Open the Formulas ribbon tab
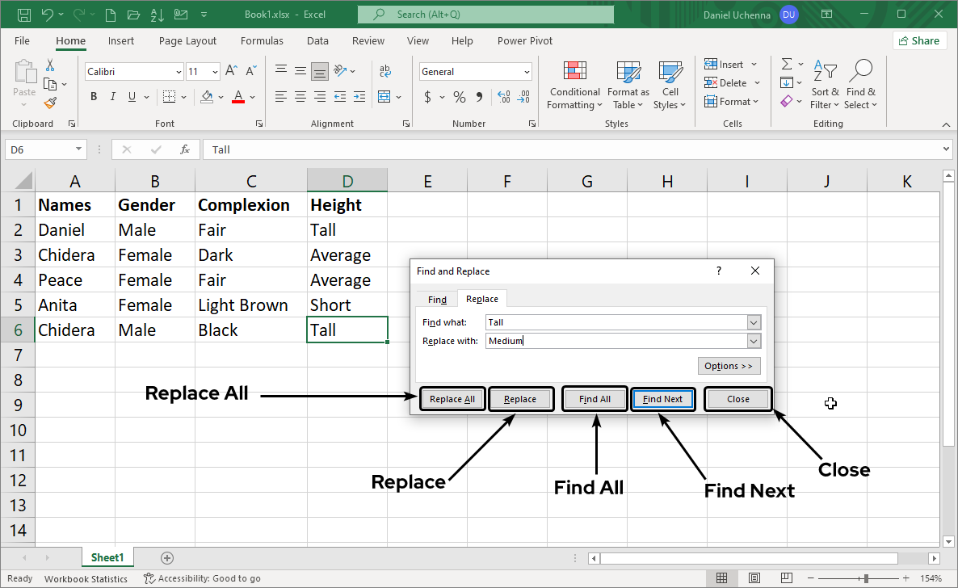Screen dimensions: 958x588 coord(262,41)
